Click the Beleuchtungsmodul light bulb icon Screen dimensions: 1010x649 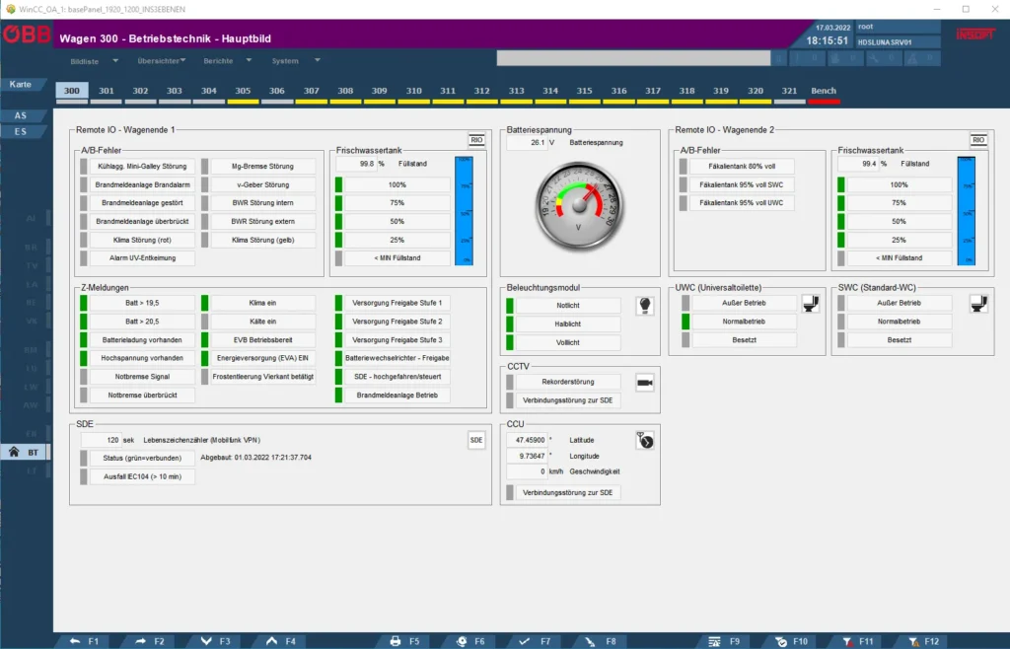[x=645, y=305]
